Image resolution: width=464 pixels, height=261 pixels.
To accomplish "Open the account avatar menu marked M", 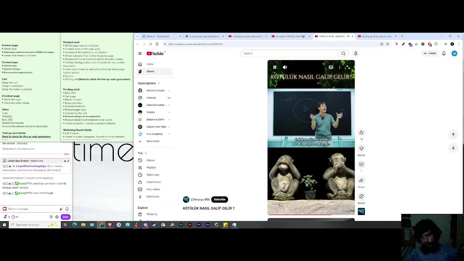I will pyautogui.click(x=454, y=53).
